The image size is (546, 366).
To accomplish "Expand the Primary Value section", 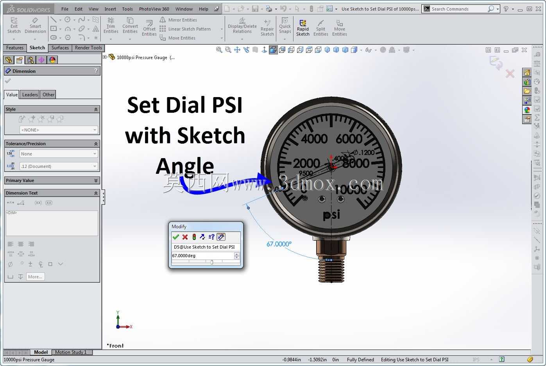I will 96,181.
